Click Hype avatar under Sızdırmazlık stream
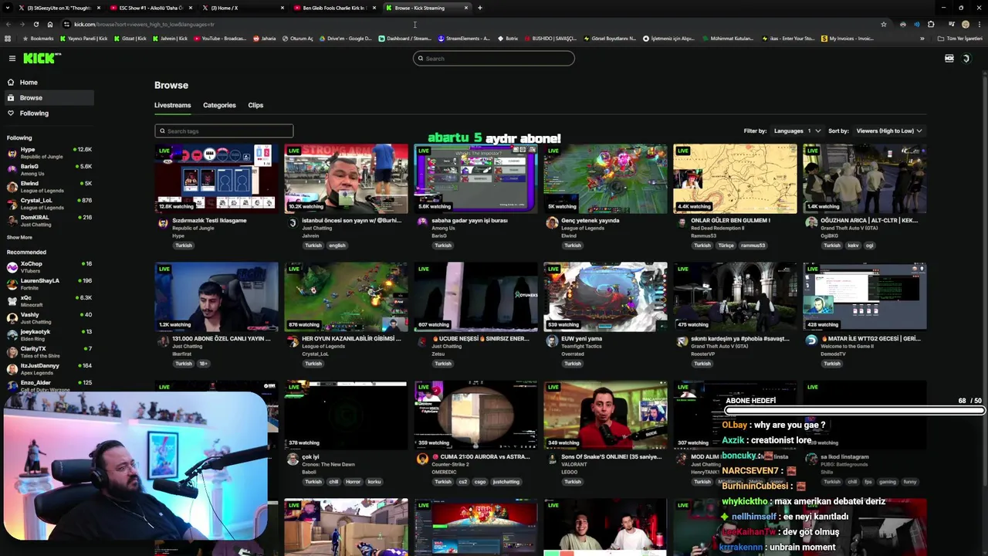The image size is (988, 556). click(x=163, y=223)
